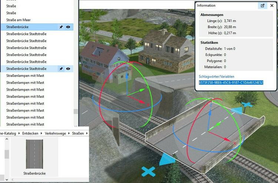Select the small green shed in viewport
The width and height of the screenshot is (278, 183).
(122, 75)
